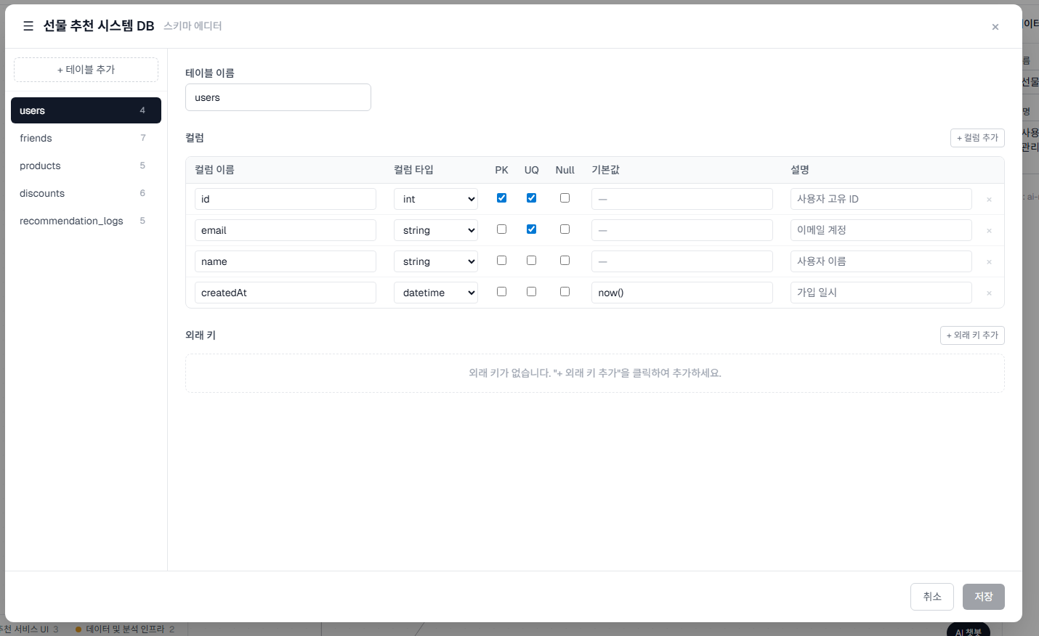Delete the name column row
This screenshot has width=1039, height=636.
pyautogui.click(x=989, y=262)
